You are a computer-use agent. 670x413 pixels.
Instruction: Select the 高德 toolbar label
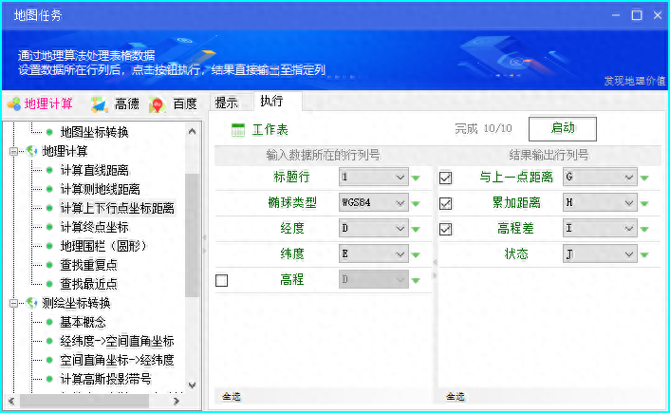click(x=127, y=103)
